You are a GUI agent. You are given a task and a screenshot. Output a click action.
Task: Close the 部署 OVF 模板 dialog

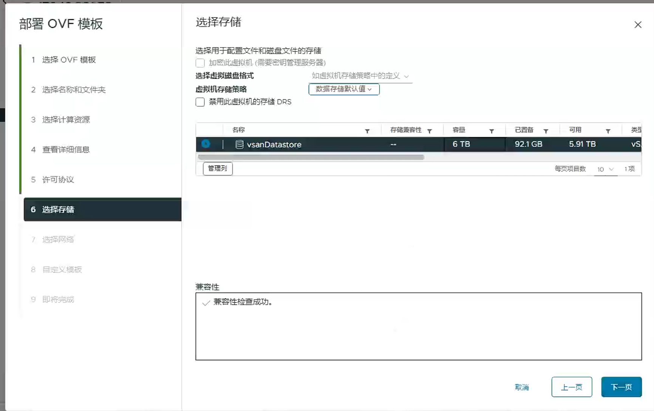tap(638, 25)
